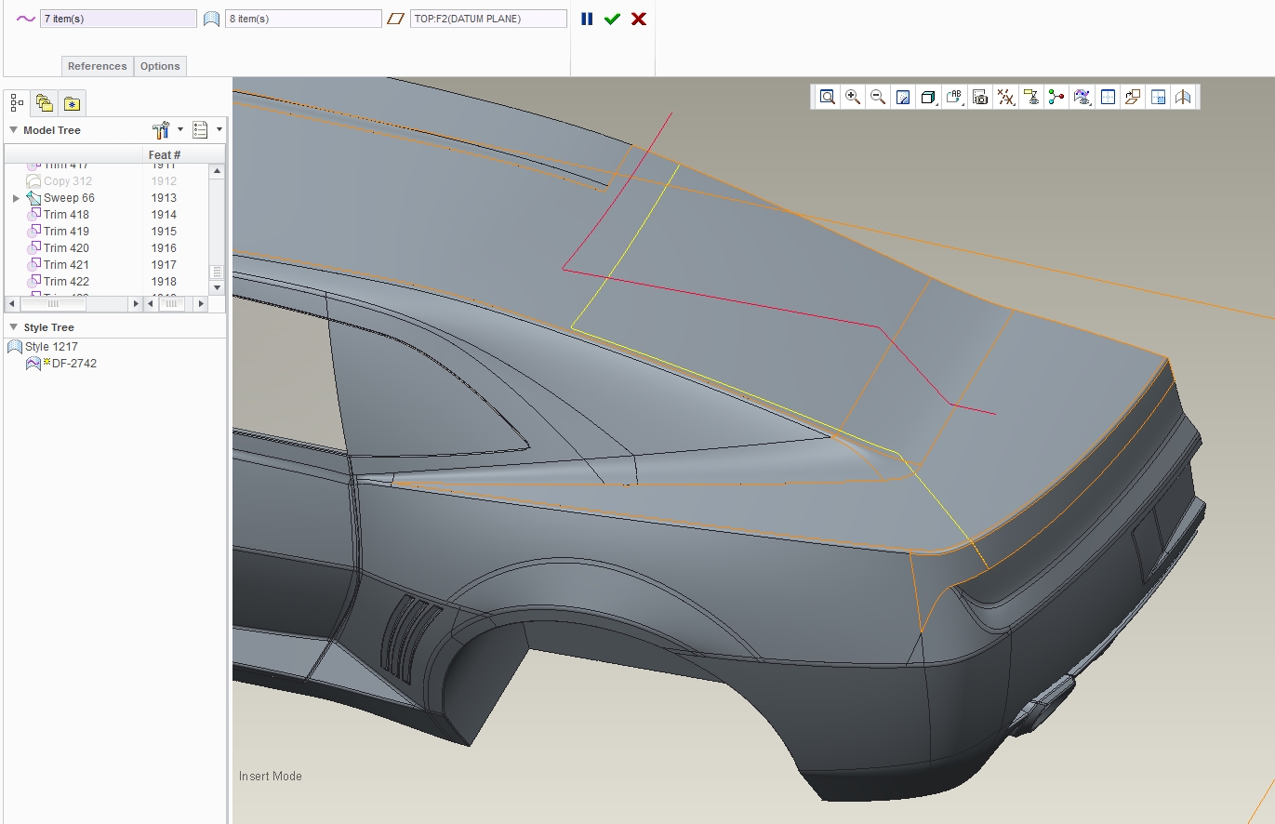Select Style 1217 in Style Tree
1275x824 pixels.
pyautogui.click(x=51, y=347)
